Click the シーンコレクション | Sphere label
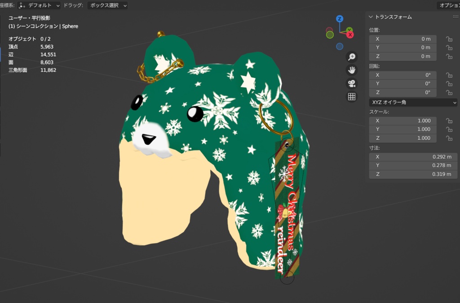The width and height of the screenshot is (460, 303). [47, 26]
